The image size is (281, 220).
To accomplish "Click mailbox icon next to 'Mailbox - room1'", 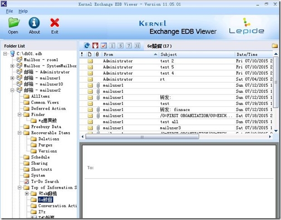I will tap(19, 60).
